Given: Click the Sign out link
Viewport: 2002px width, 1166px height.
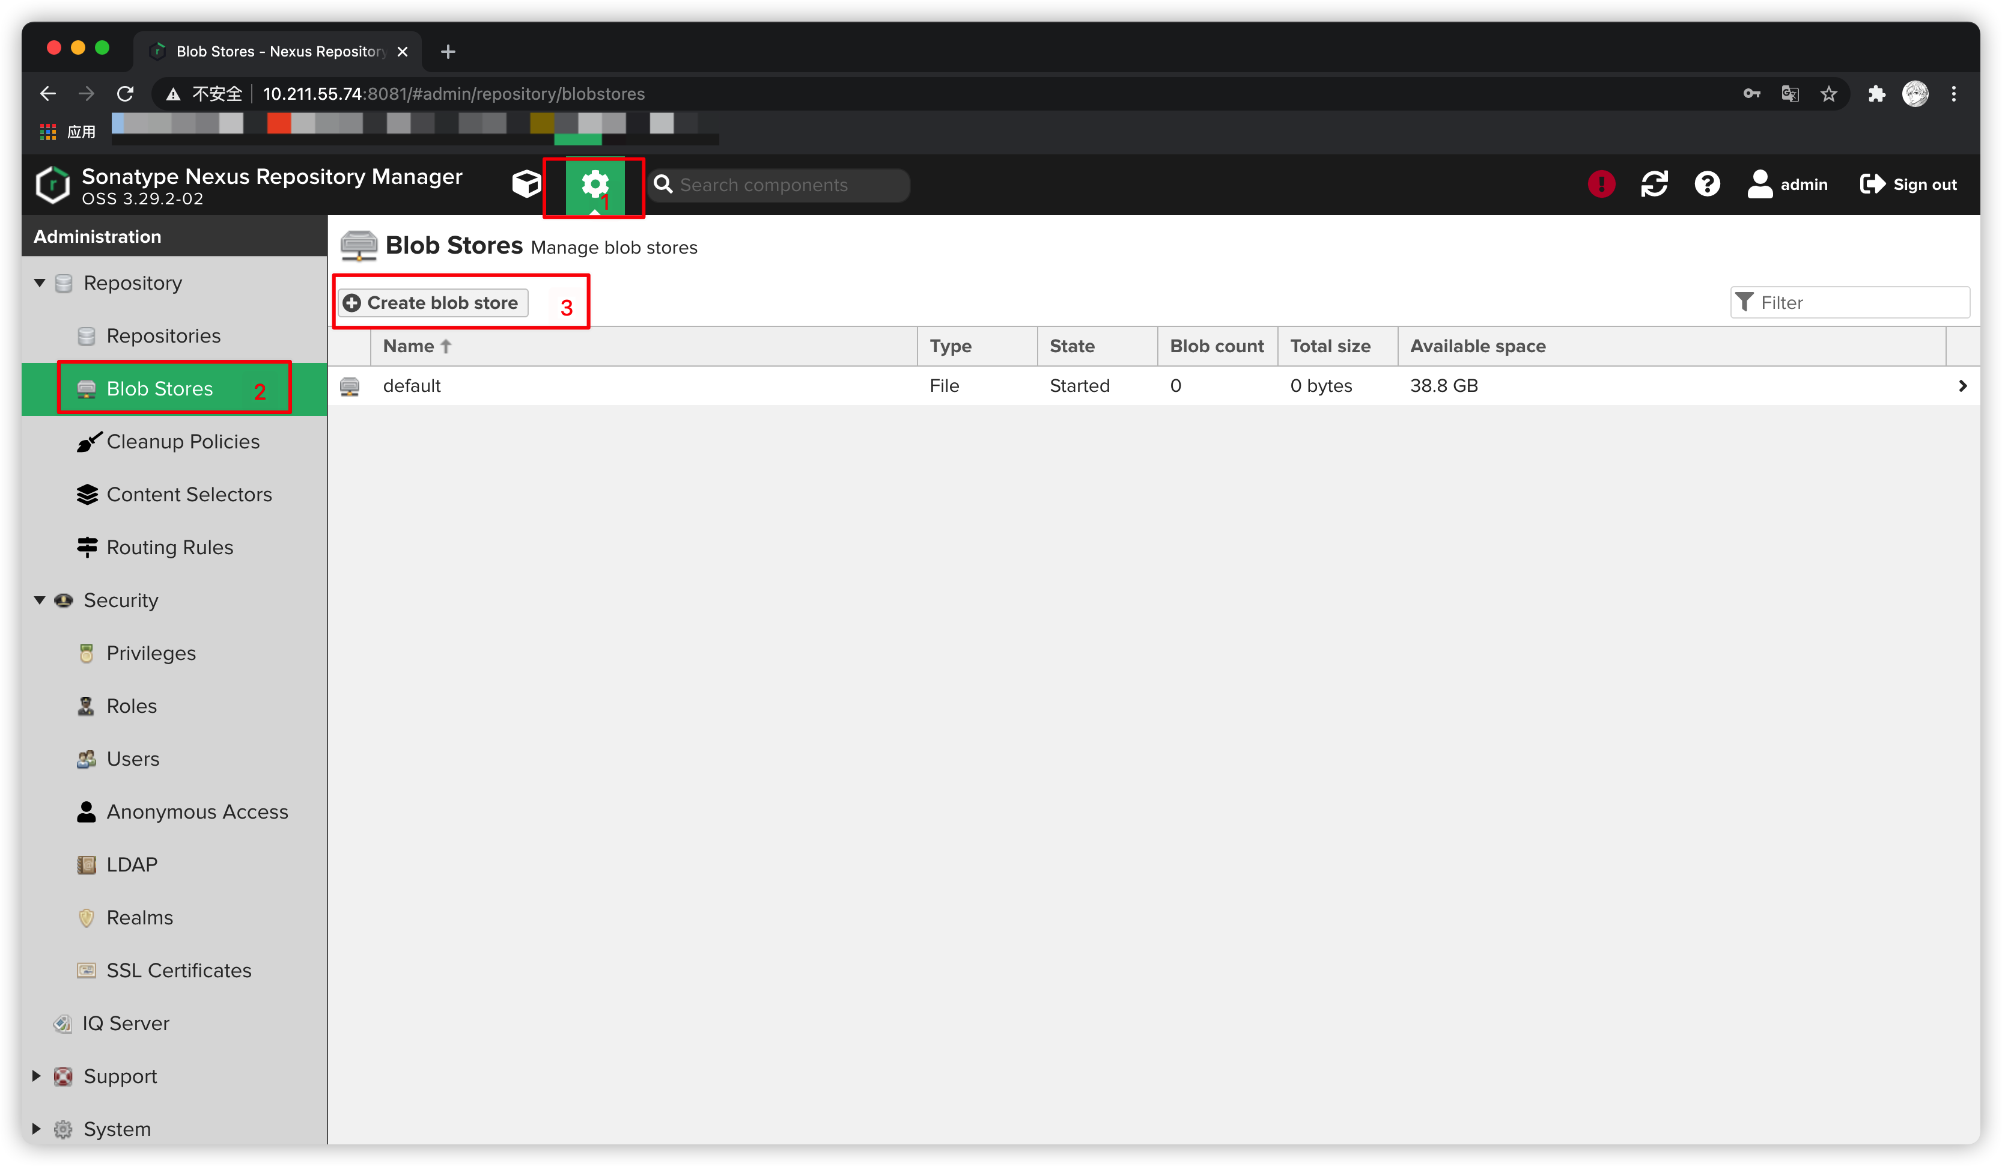Looking at the screenshot, I should 1908,185.
